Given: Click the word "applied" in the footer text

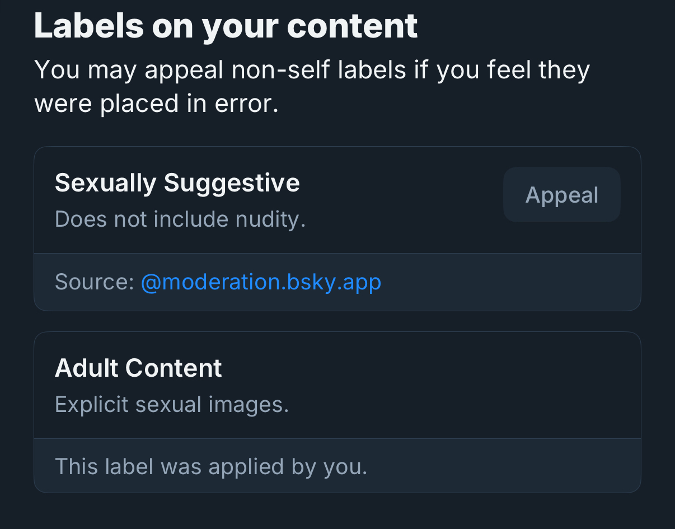Looking at the screenshot, I should click(x=255, y=466).
